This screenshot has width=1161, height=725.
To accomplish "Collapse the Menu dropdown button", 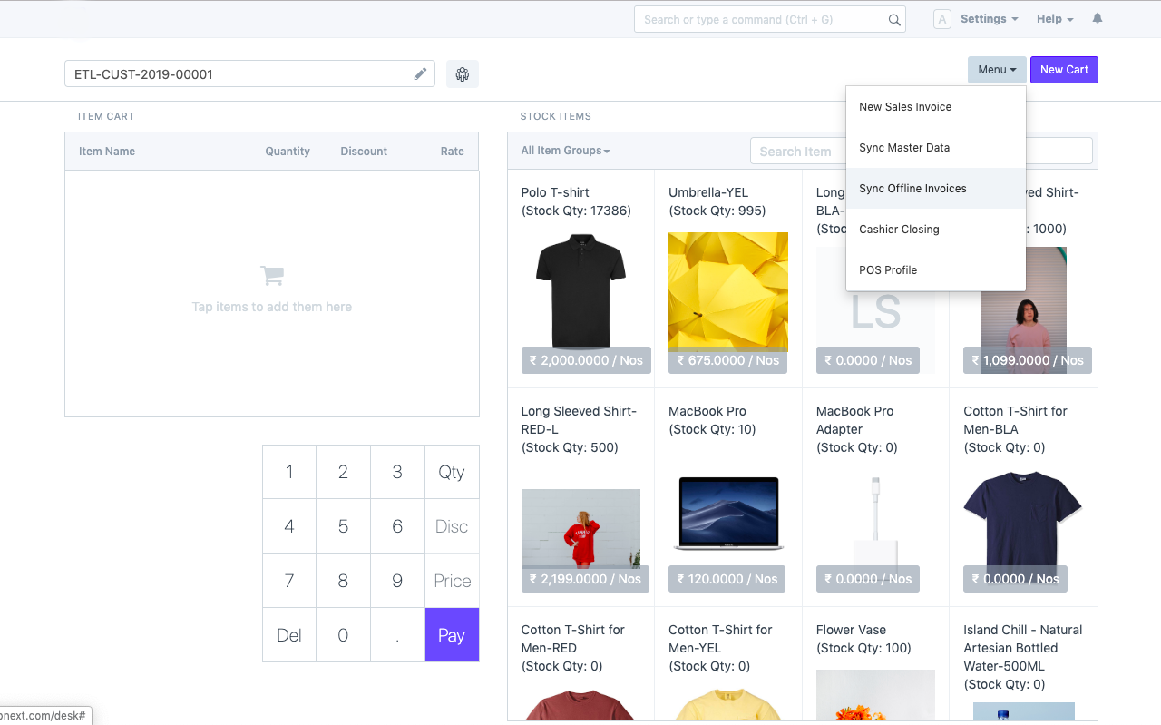I will pos(996,70).
